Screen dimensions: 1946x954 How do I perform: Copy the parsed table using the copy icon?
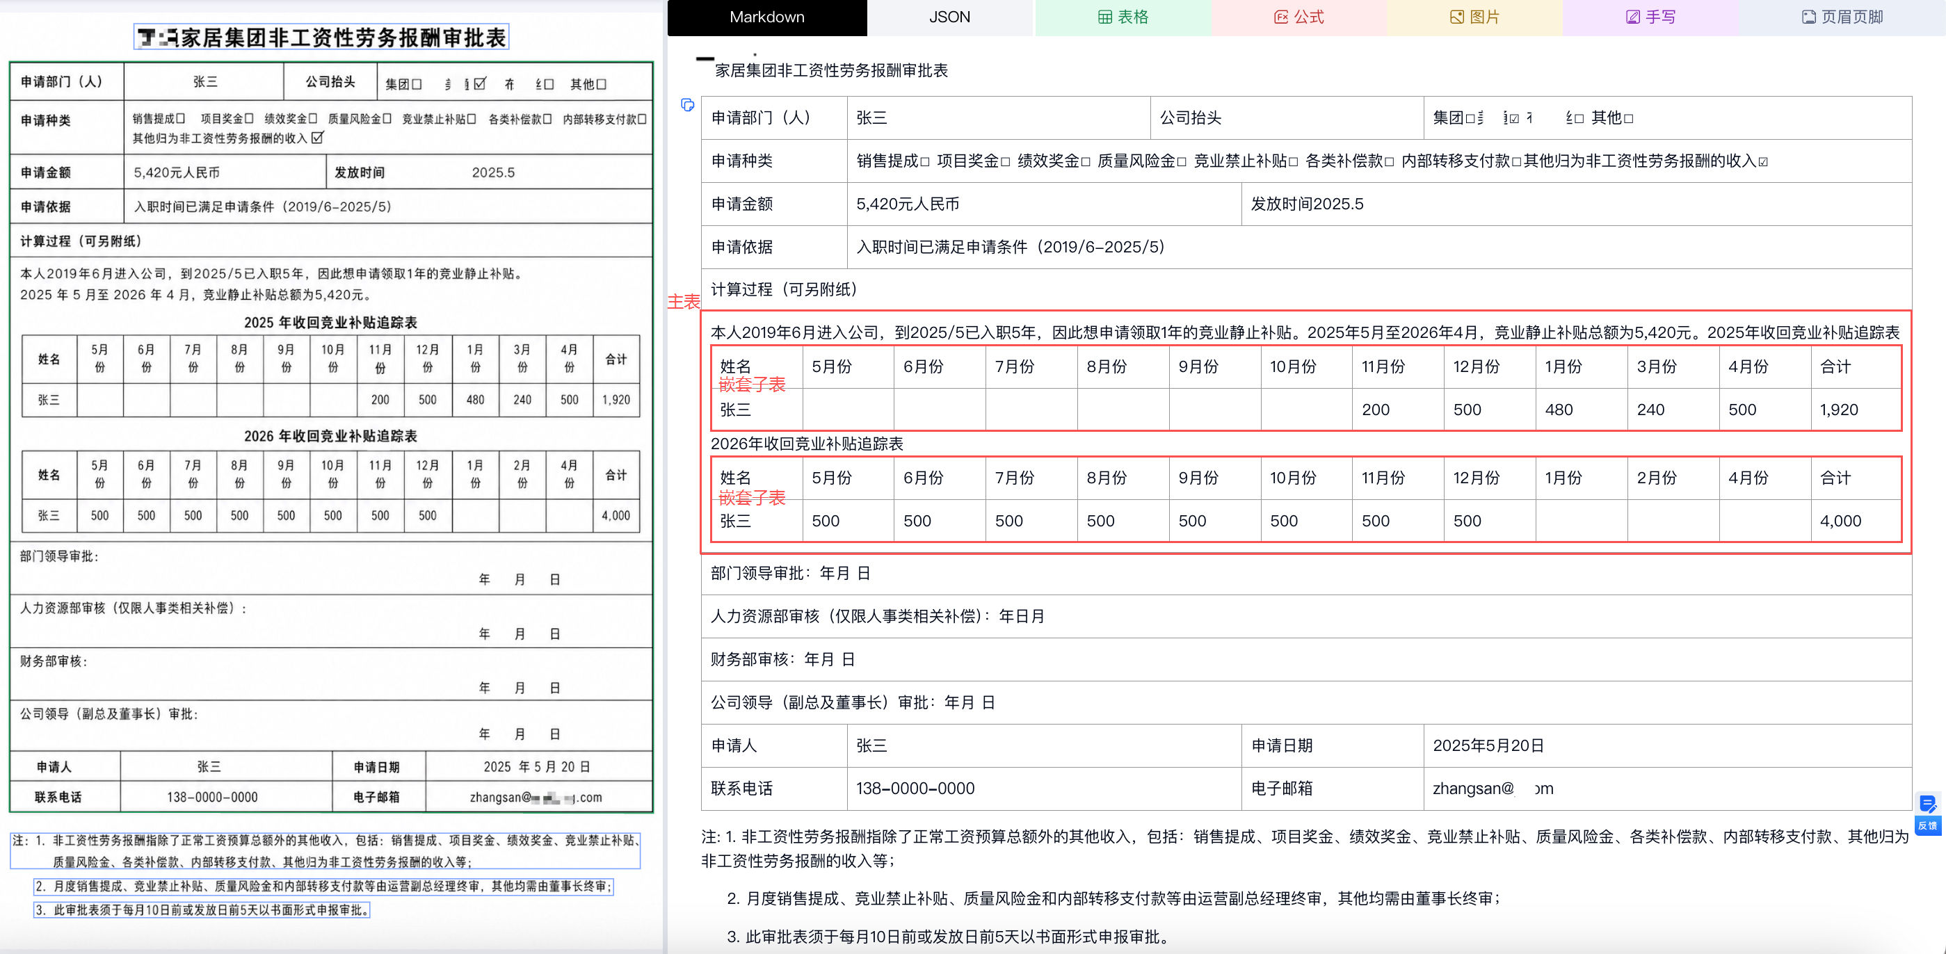(x=687, y=105)
